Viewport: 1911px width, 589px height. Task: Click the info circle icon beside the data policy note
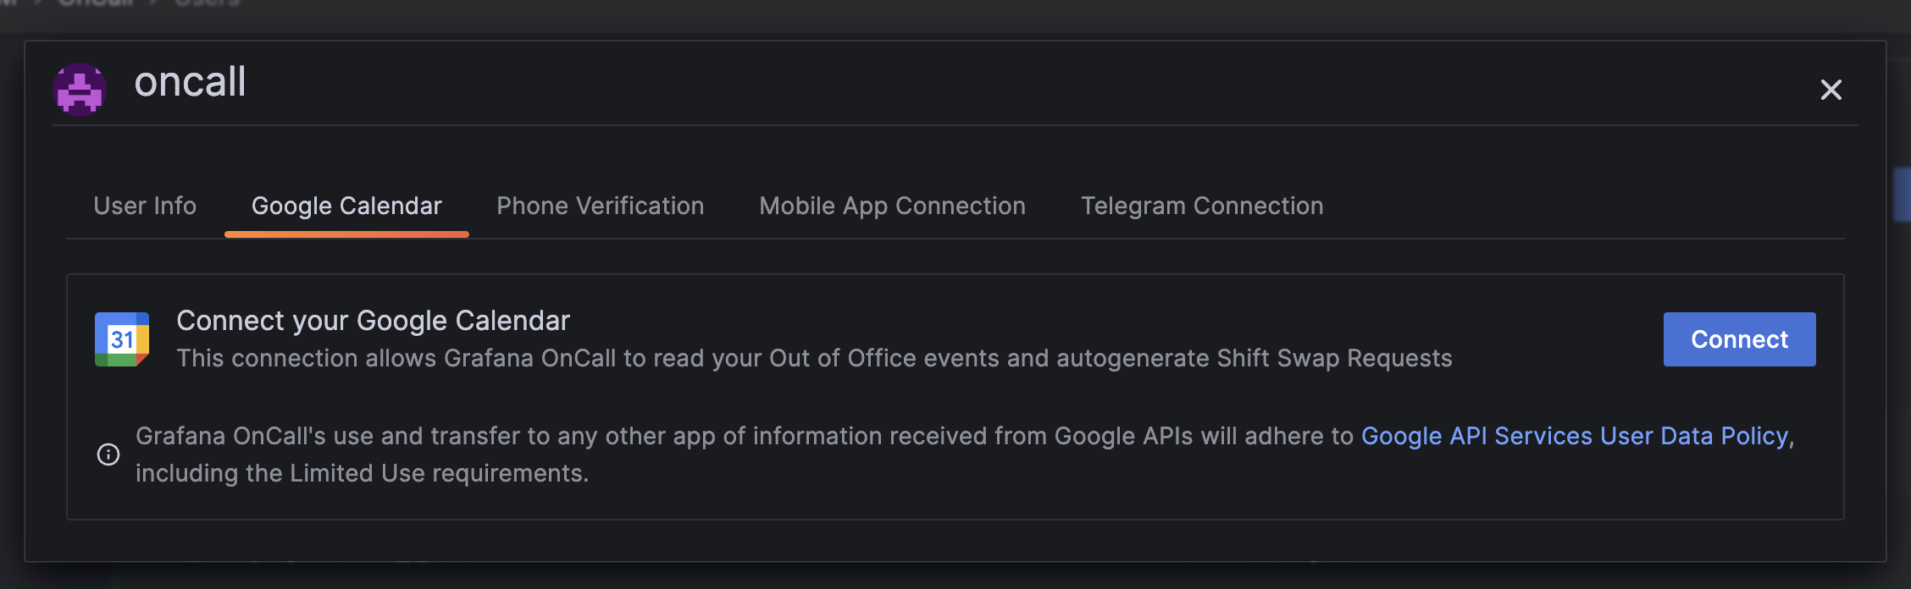(x=107, y=454)
